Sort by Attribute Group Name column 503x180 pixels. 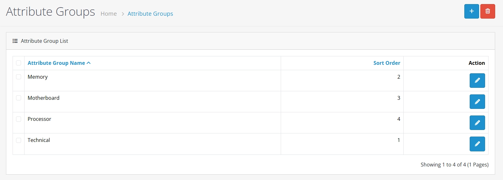(x=56, y=63)
